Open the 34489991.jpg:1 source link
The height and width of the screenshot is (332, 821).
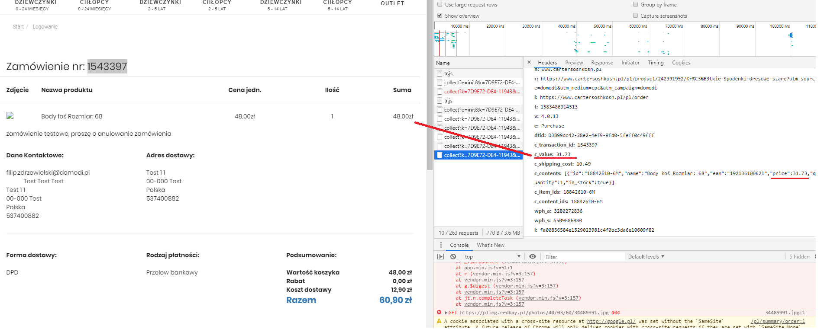[785, 313]
